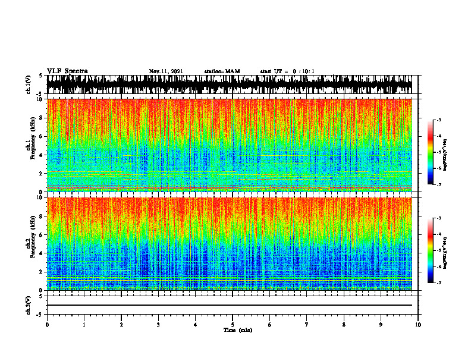The width and height of the screenshot is (471, 364).
Task: Click the ch.2 colorbar log(PSD) unit label
Action: coord(445,253)
